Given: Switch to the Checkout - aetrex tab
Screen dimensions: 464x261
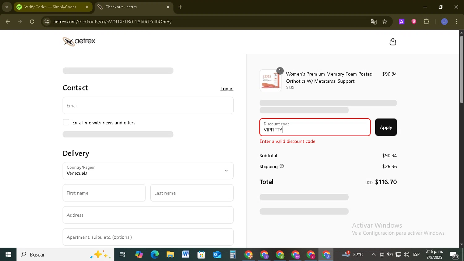Looking at the screenshot, I should (x=134, y=7).
